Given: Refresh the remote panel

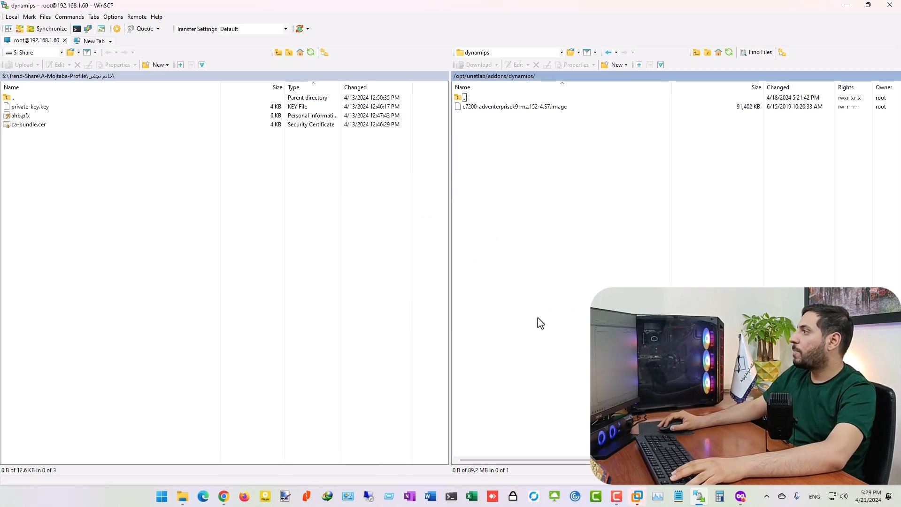Looking at the screenshot, I should (x=729, y=52).
